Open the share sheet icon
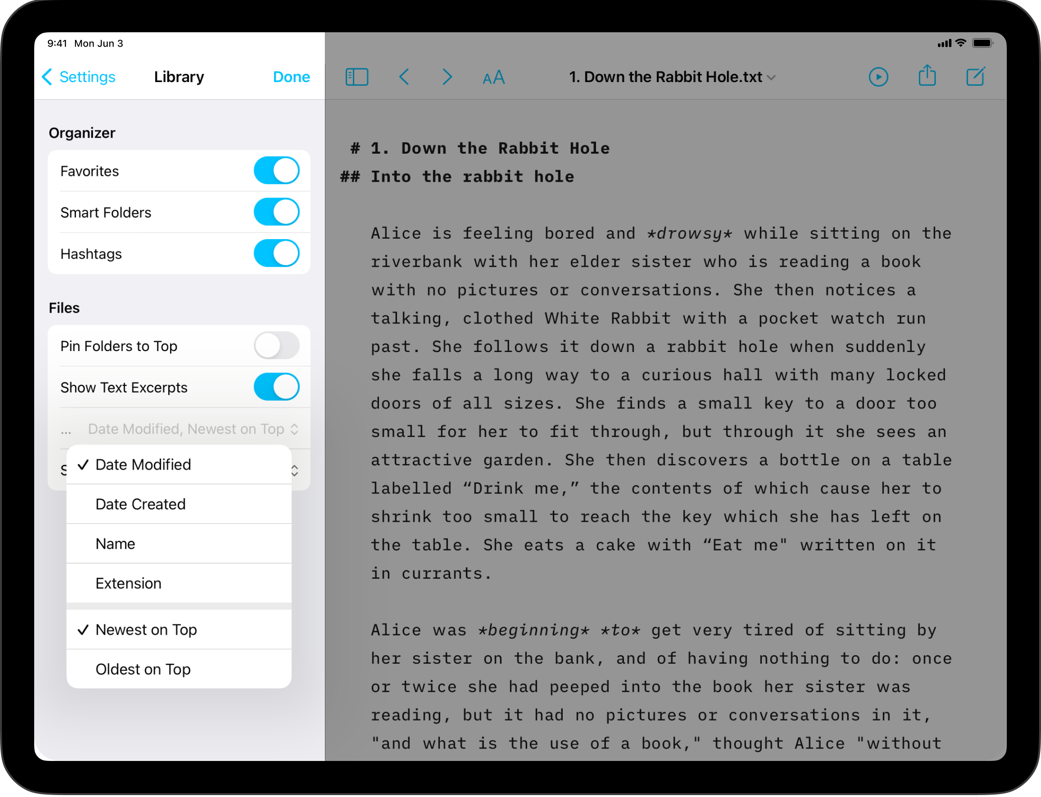Viewport: 1041px width, 797px height. (x=927, y=76)
